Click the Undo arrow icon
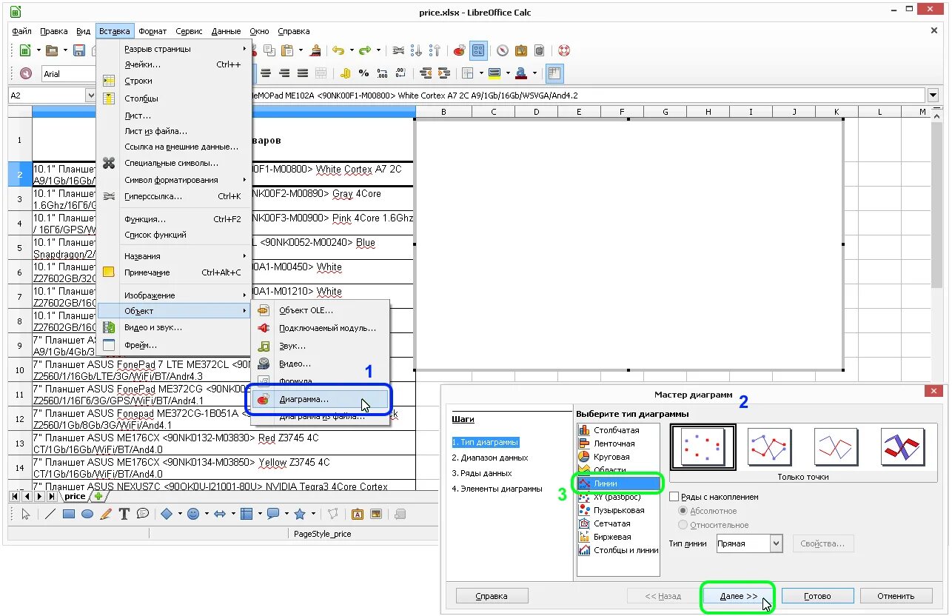 pos(338,50)
